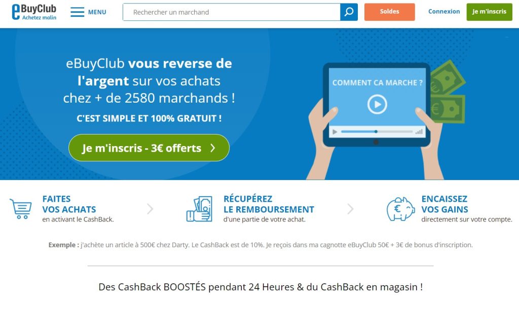The image size is (519, 317).
Task: Click the Connexion link
Action: [444, 12]
